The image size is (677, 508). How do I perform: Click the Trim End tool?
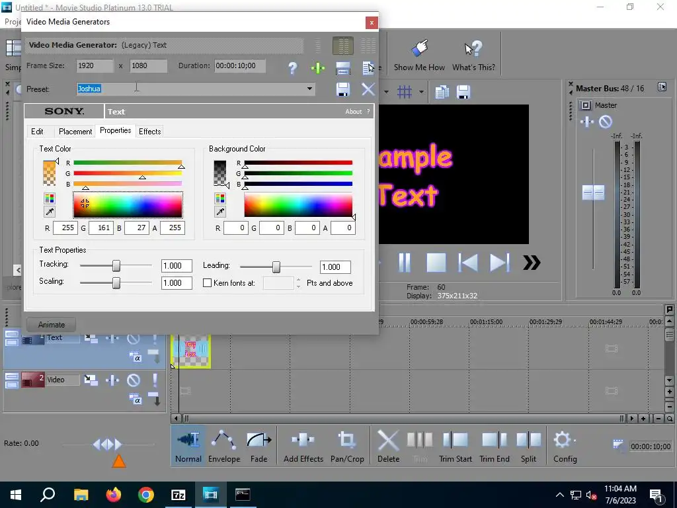tap(495, 446)
